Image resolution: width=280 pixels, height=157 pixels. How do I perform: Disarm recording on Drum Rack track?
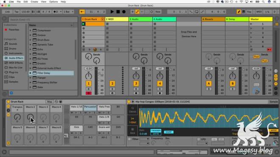pyautogui.click(x=89, y=93)
